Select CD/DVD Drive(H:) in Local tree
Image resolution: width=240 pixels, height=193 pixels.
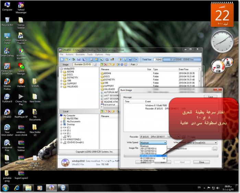(x=74, y=142)
